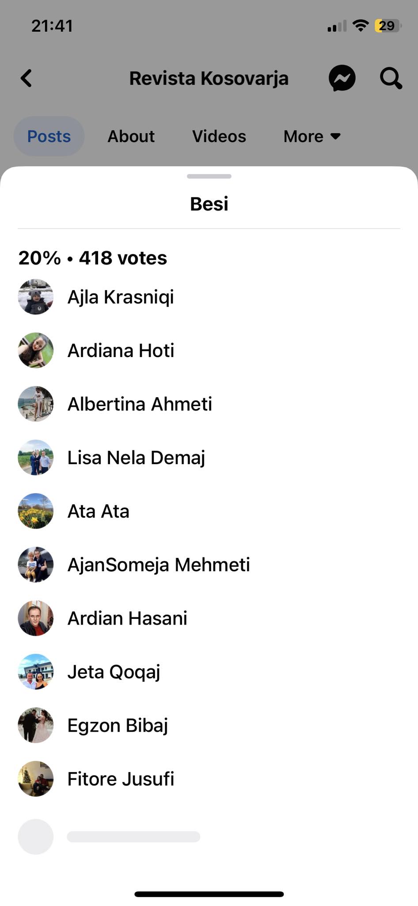This screenshot has width=418, height=906.
Task: Open Jeta Qoqaj's name link
Action: (114, 672)
